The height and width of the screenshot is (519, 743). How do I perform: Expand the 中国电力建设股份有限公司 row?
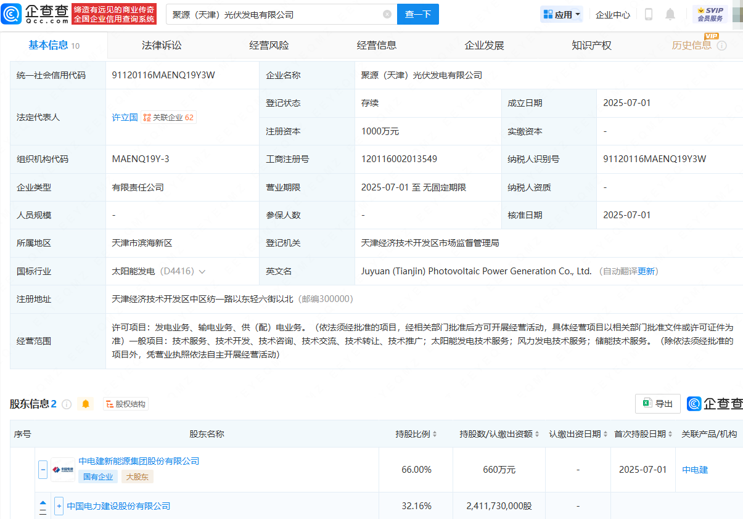pos(59,506)
